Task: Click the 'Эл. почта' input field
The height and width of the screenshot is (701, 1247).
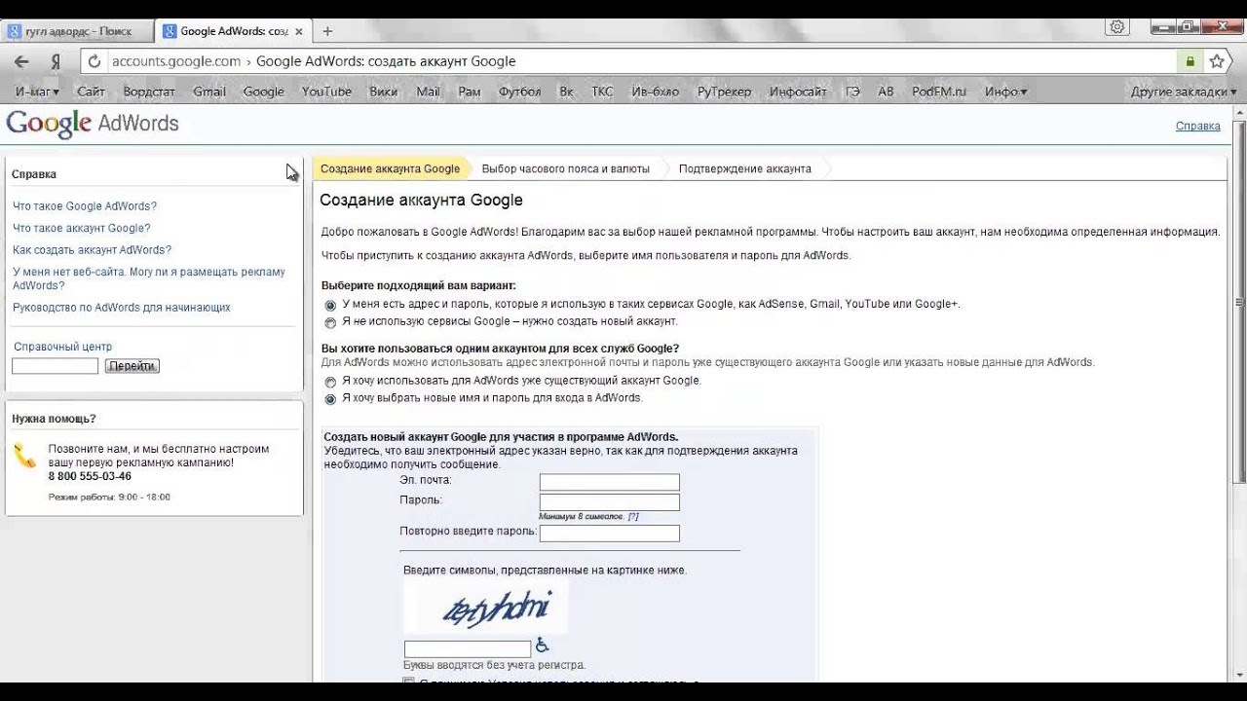Action: (x=610, y=482)
